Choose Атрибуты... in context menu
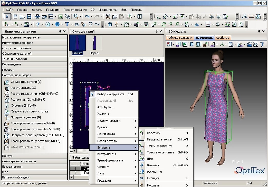 click(x=114, y=107)
